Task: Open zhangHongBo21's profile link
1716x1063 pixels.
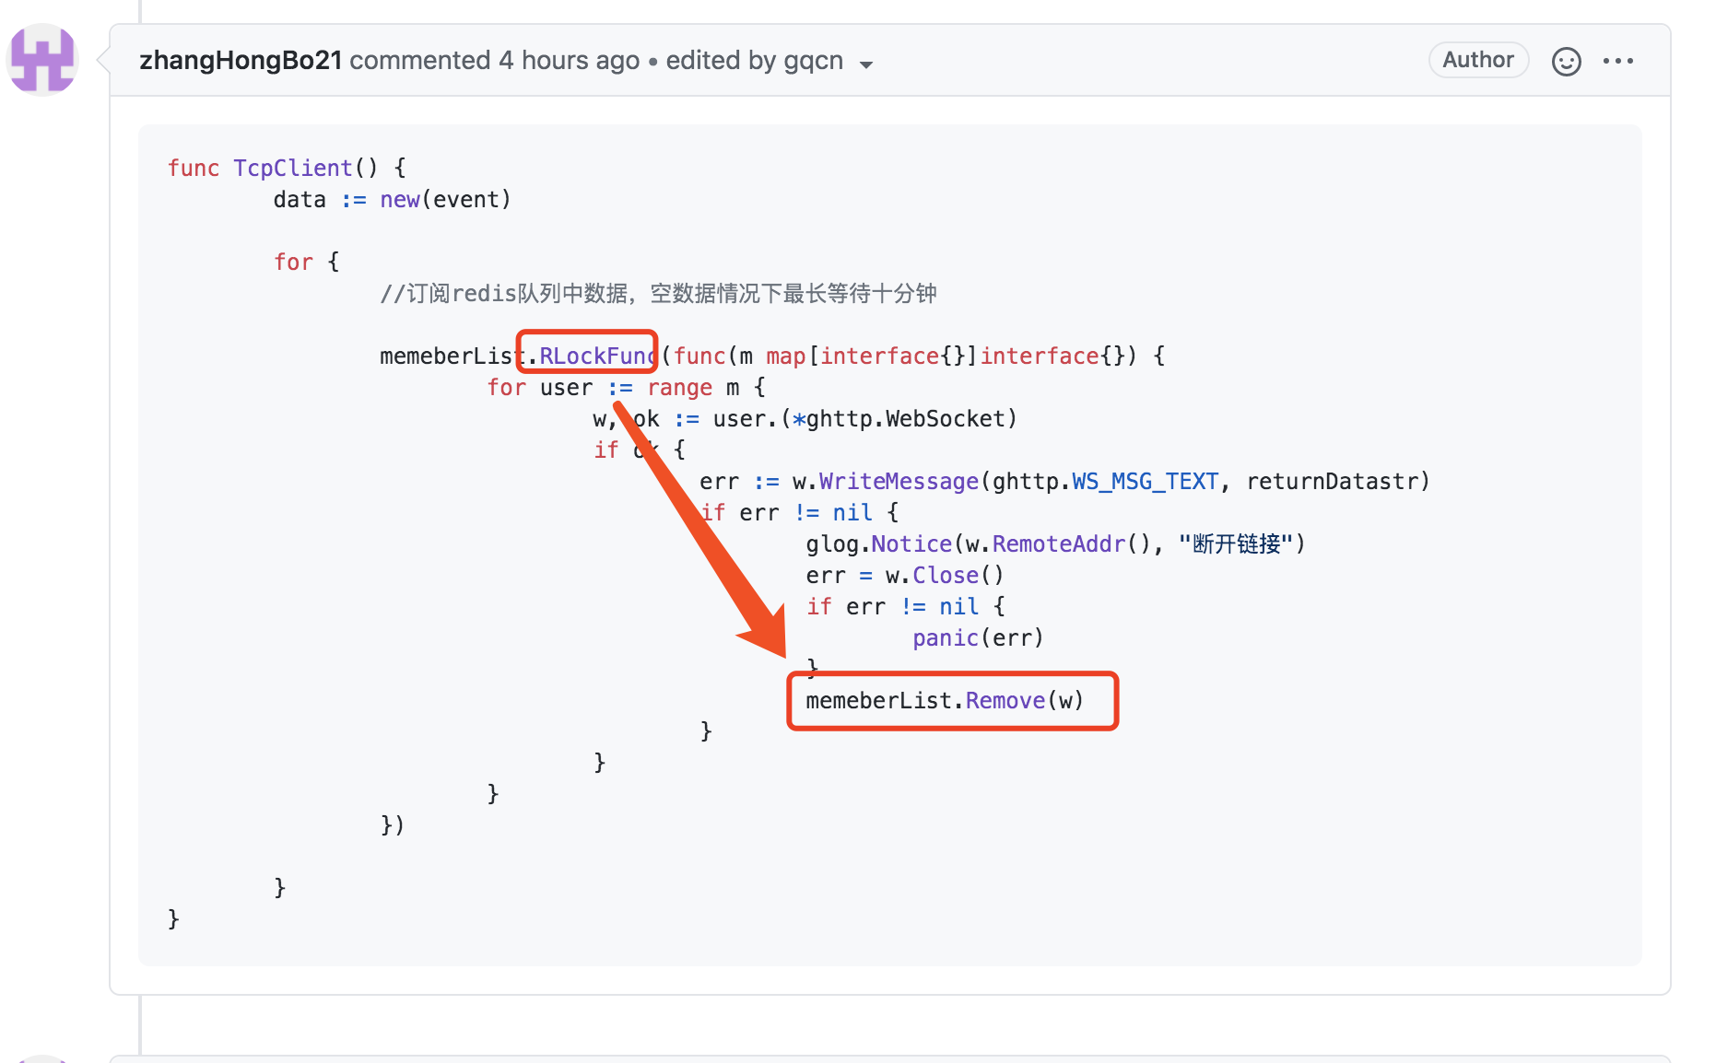Action: pyautogui.click(x=241, y=60)
